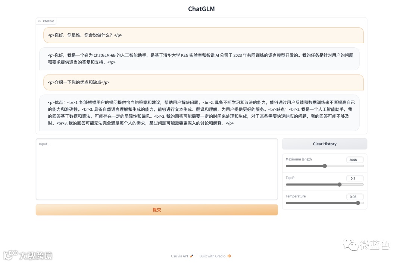Viewport: 403px width, 263px height.
Task: Click the Gradio logo icon in footer
Action: click(x=229, y=256)
